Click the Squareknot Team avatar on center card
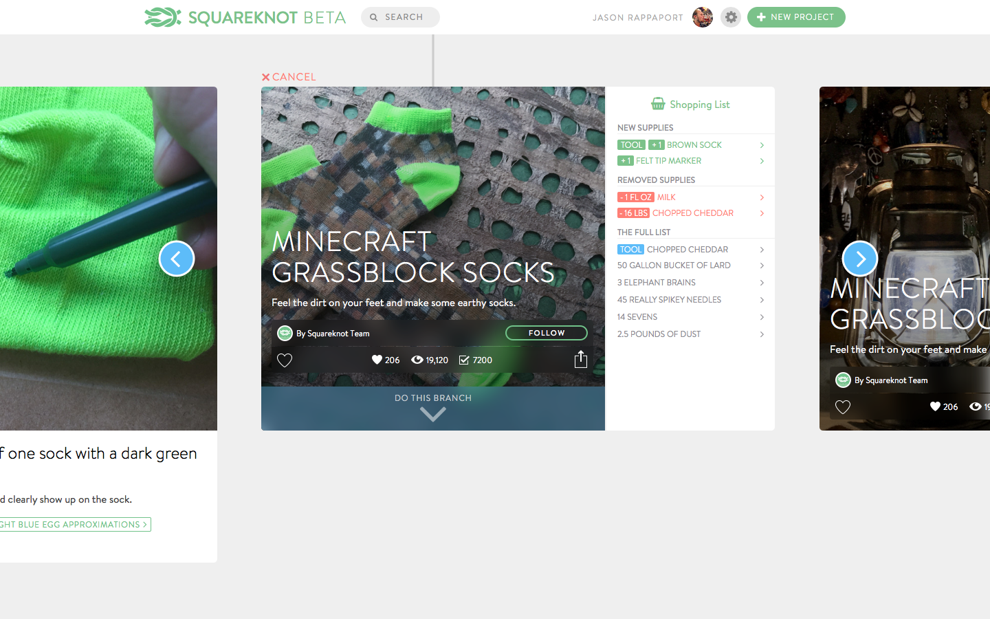This screenshot has width=990, height=619. tap(285, 333)
